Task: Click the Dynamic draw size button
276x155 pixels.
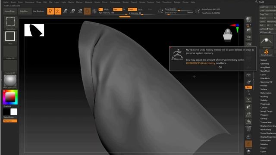Action: tap(190, 12)
